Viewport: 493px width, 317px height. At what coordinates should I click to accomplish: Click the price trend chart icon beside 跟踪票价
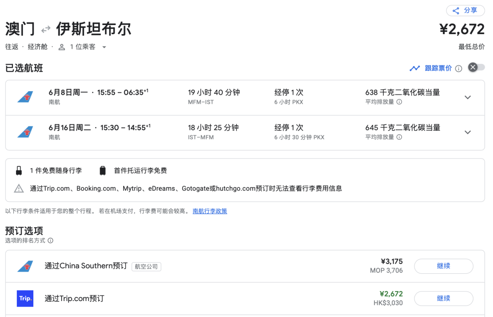click(414, 67)
